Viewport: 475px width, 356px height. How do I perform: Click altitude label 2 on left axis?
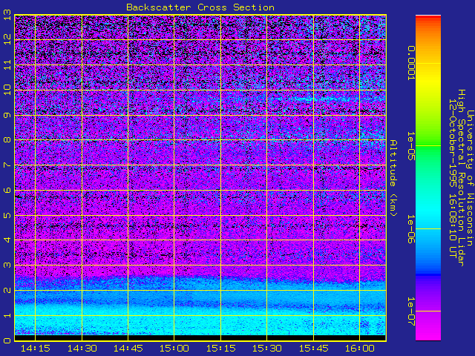(x=7, y=290)
